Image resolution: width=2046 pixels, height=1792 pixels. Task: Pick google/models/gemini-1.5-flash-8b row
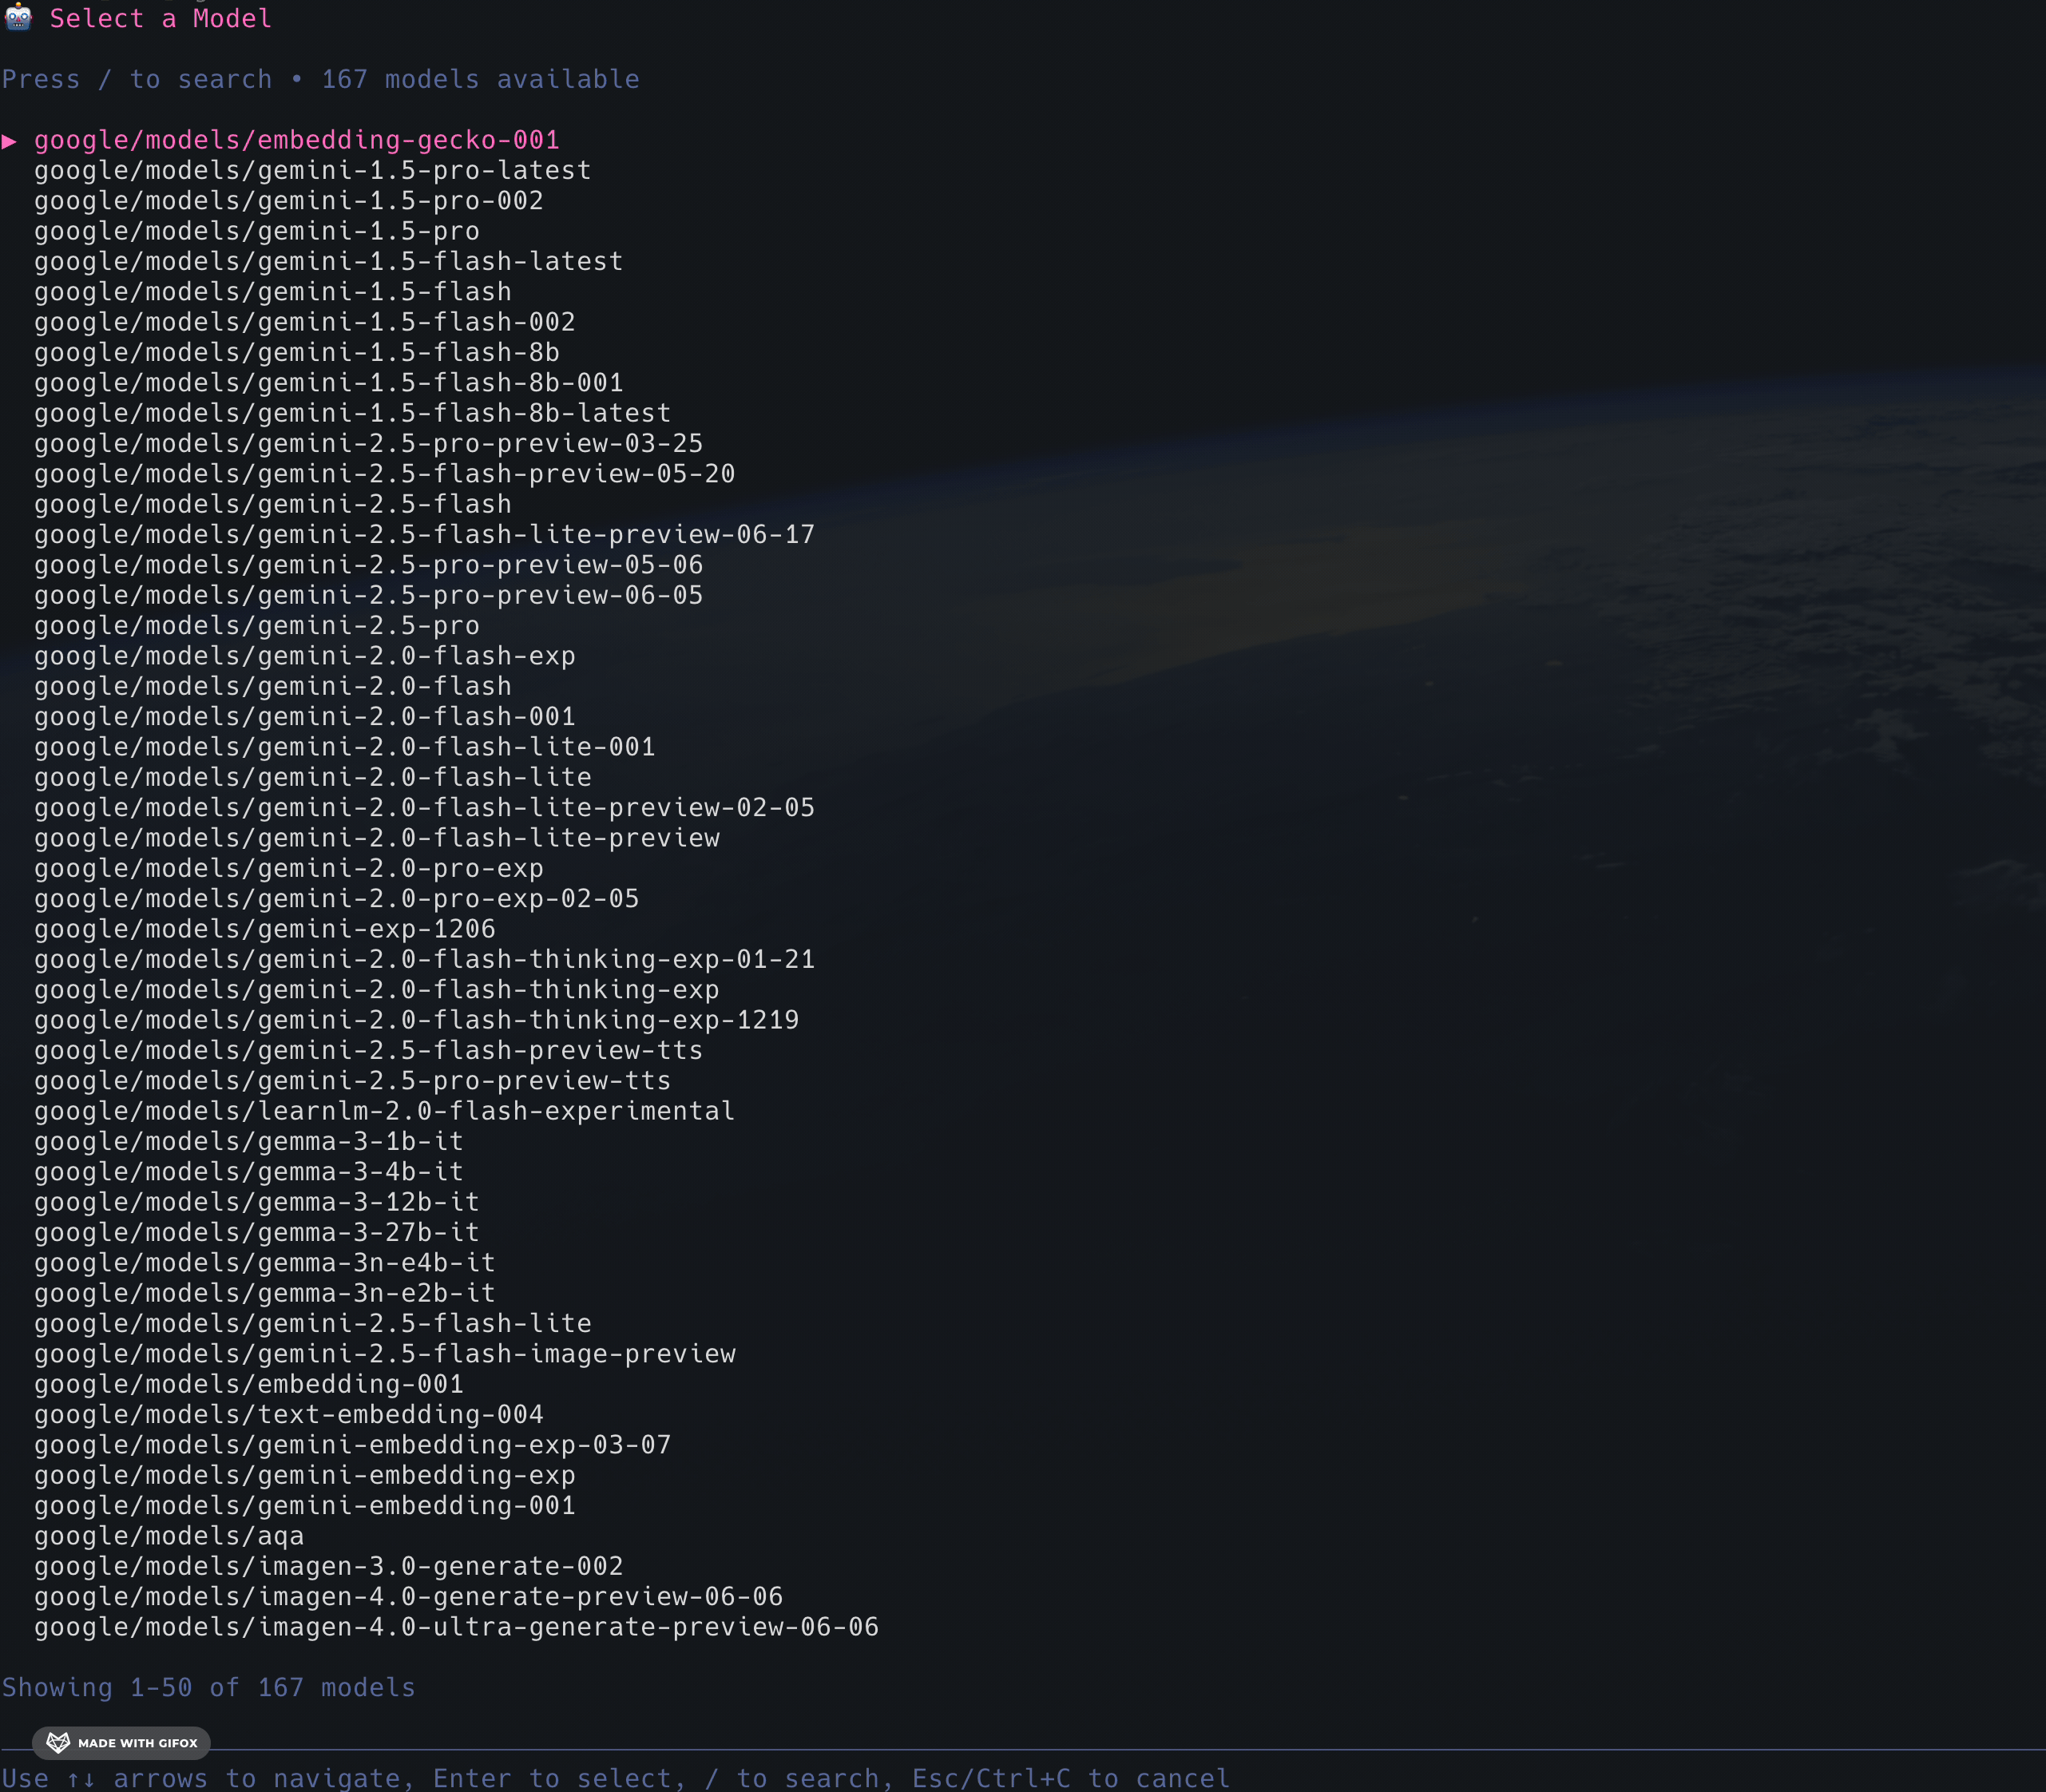(x=297, y=353)
